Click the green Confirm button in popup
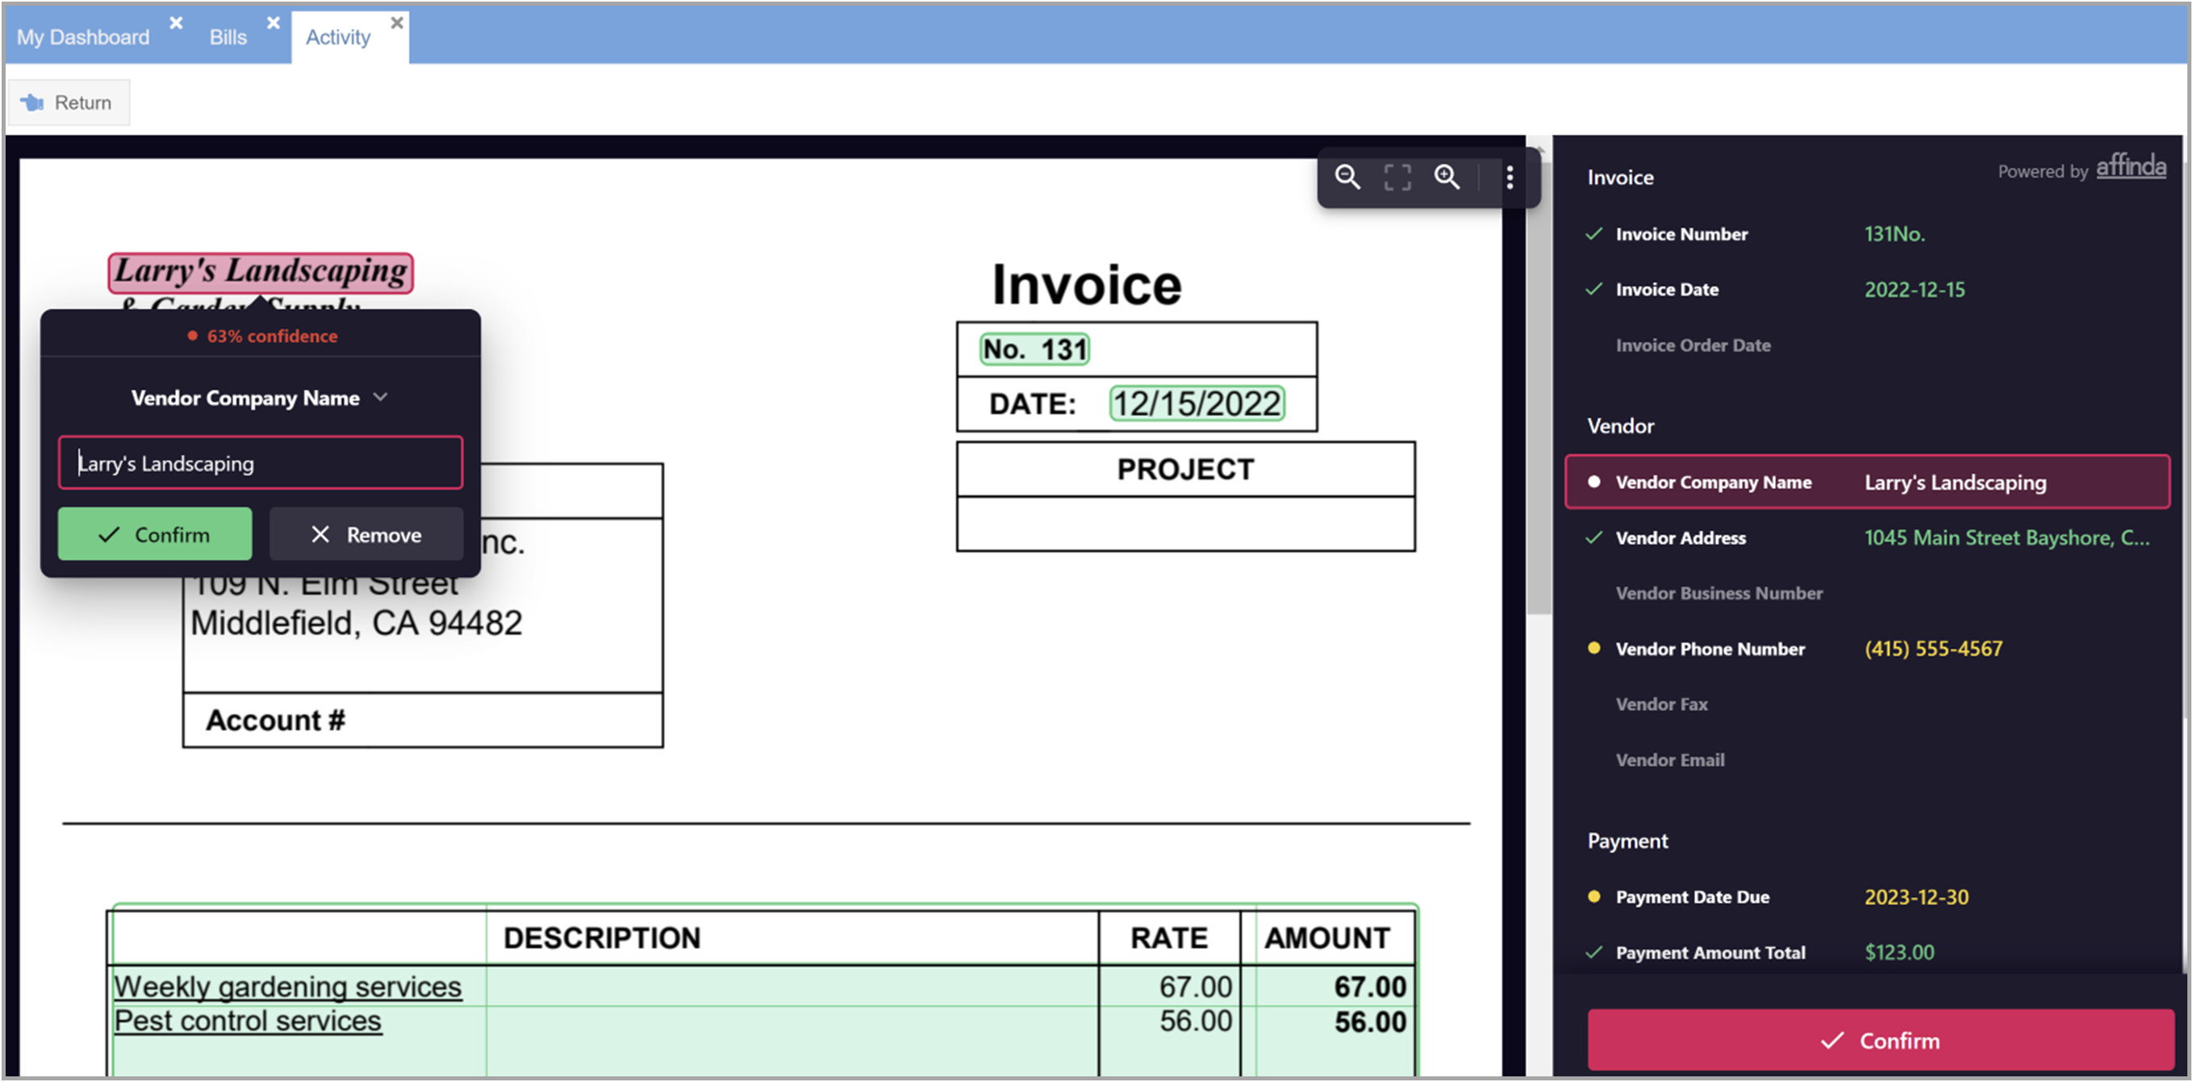 pos(155,534)
